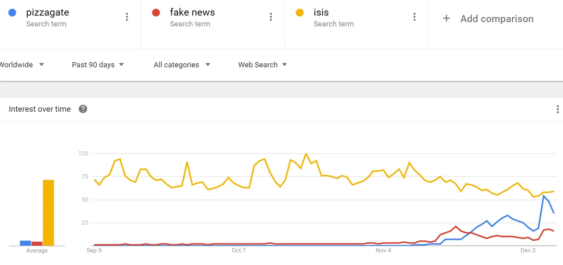Open the Web Search type dropdown

[263, 64]
